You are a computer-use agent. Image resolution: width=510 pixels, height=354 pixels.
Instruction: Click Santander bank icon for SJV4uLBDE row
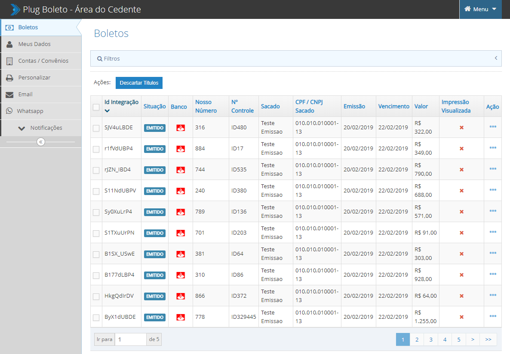181,128
